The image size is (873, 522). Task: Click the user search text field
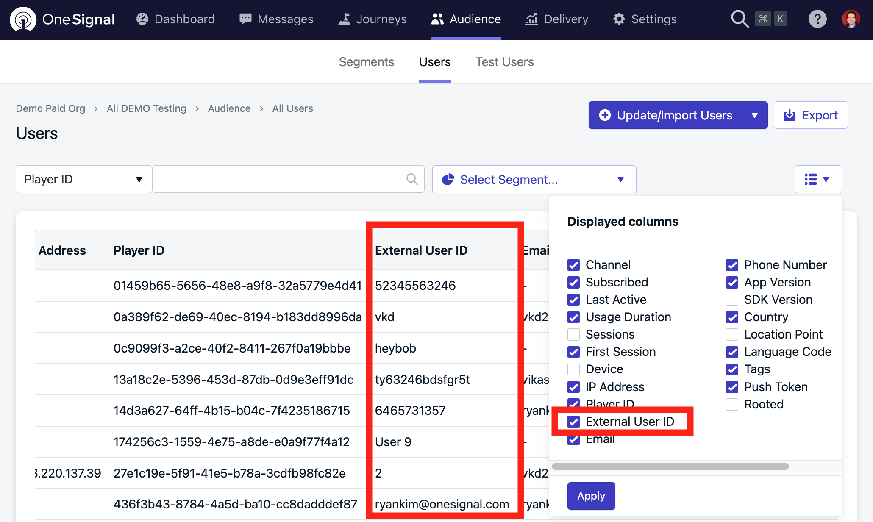point(280,179)
